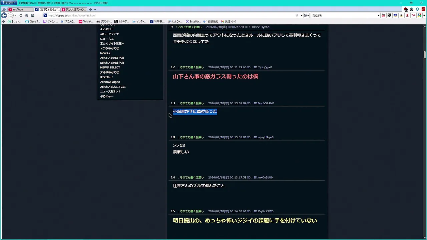Image resolution: width=427 pixels, height=240 pixels.
Task: Switch to the 賢い犬種ランキン tab
Action: (74, 9)
